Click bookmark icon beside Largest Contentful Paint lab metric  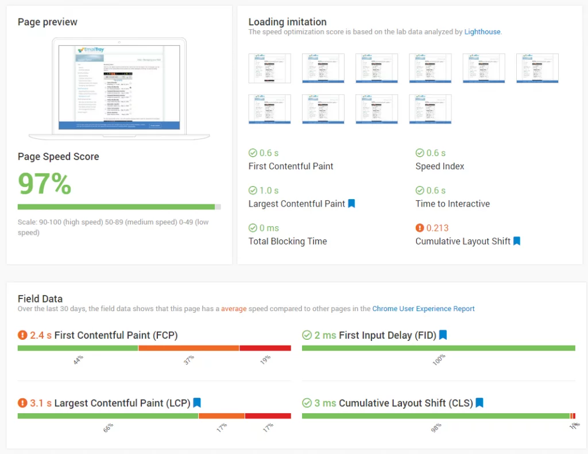[351, 204]
